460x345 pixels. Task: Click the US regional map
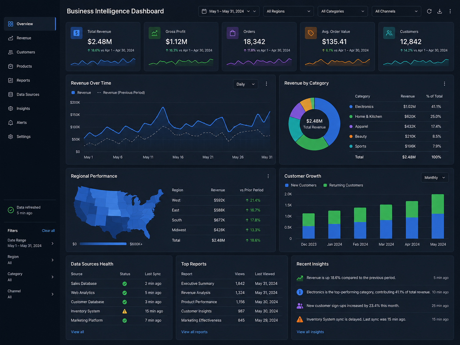[x=118, y=212]
